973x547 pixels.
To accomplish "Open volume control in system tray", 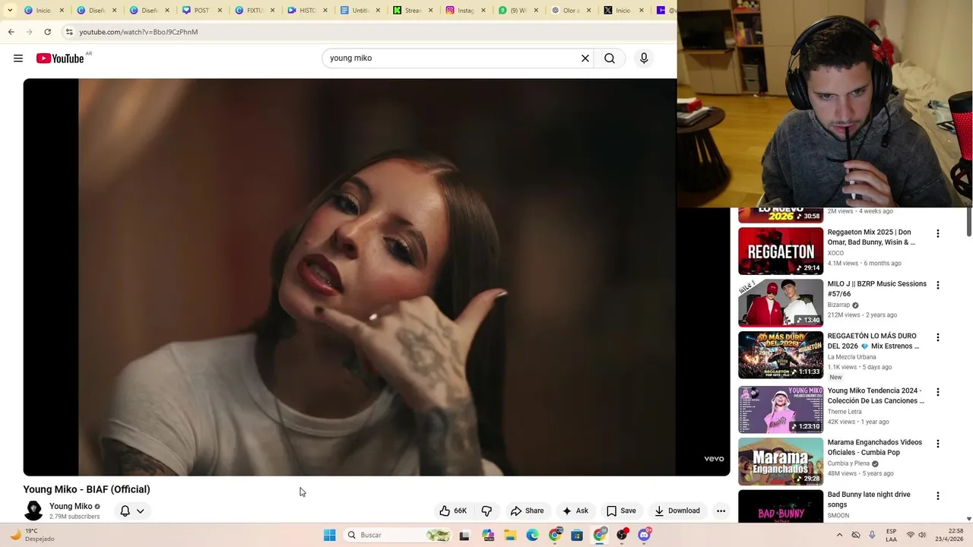I will (922, 535).
